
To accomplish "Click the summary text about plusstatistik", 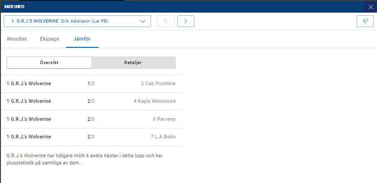I will coord(85,159).
